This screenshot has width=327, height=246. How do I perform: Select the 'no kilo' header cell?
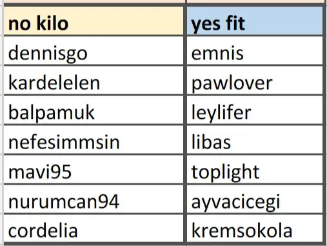click(x=94, y=21)
